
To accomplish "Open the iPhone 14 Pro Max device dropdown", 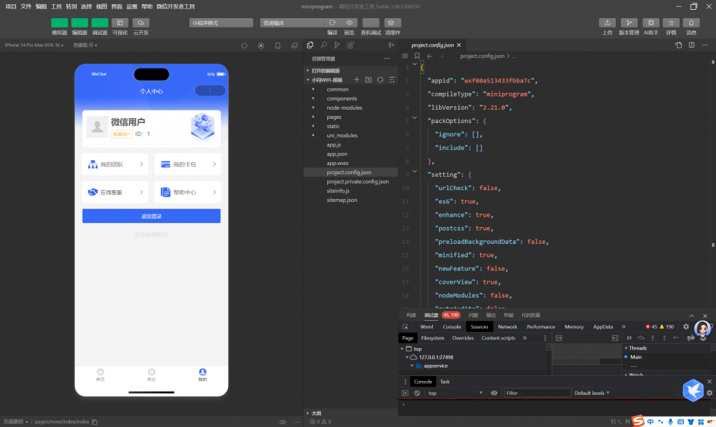I will point(34,45).
